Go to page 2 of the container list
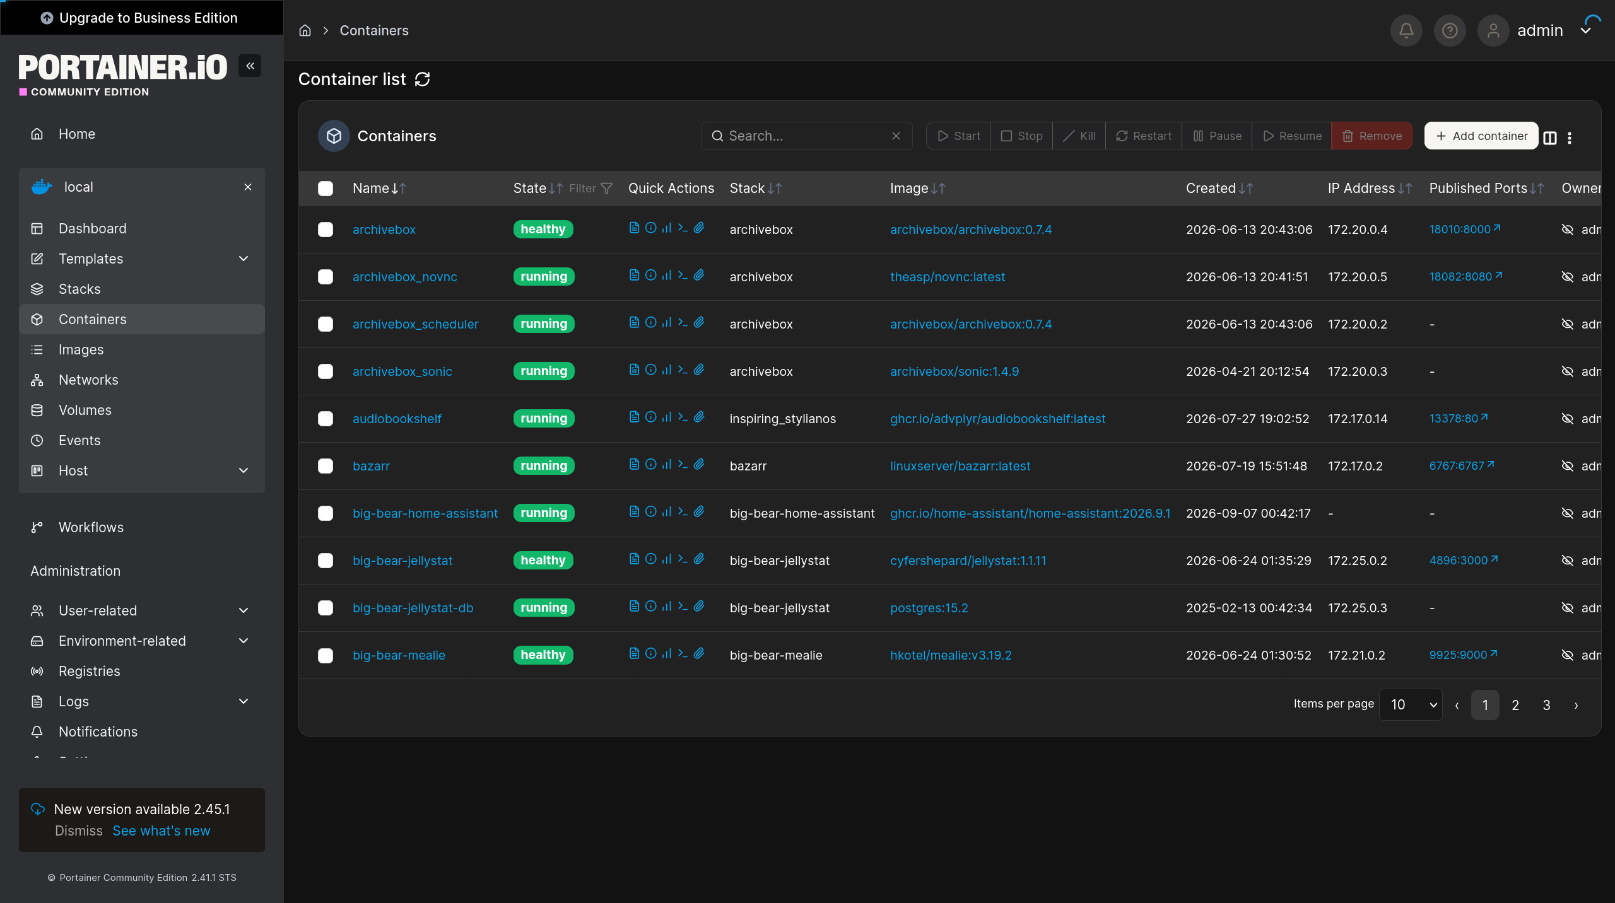 tap(1515, 705)
